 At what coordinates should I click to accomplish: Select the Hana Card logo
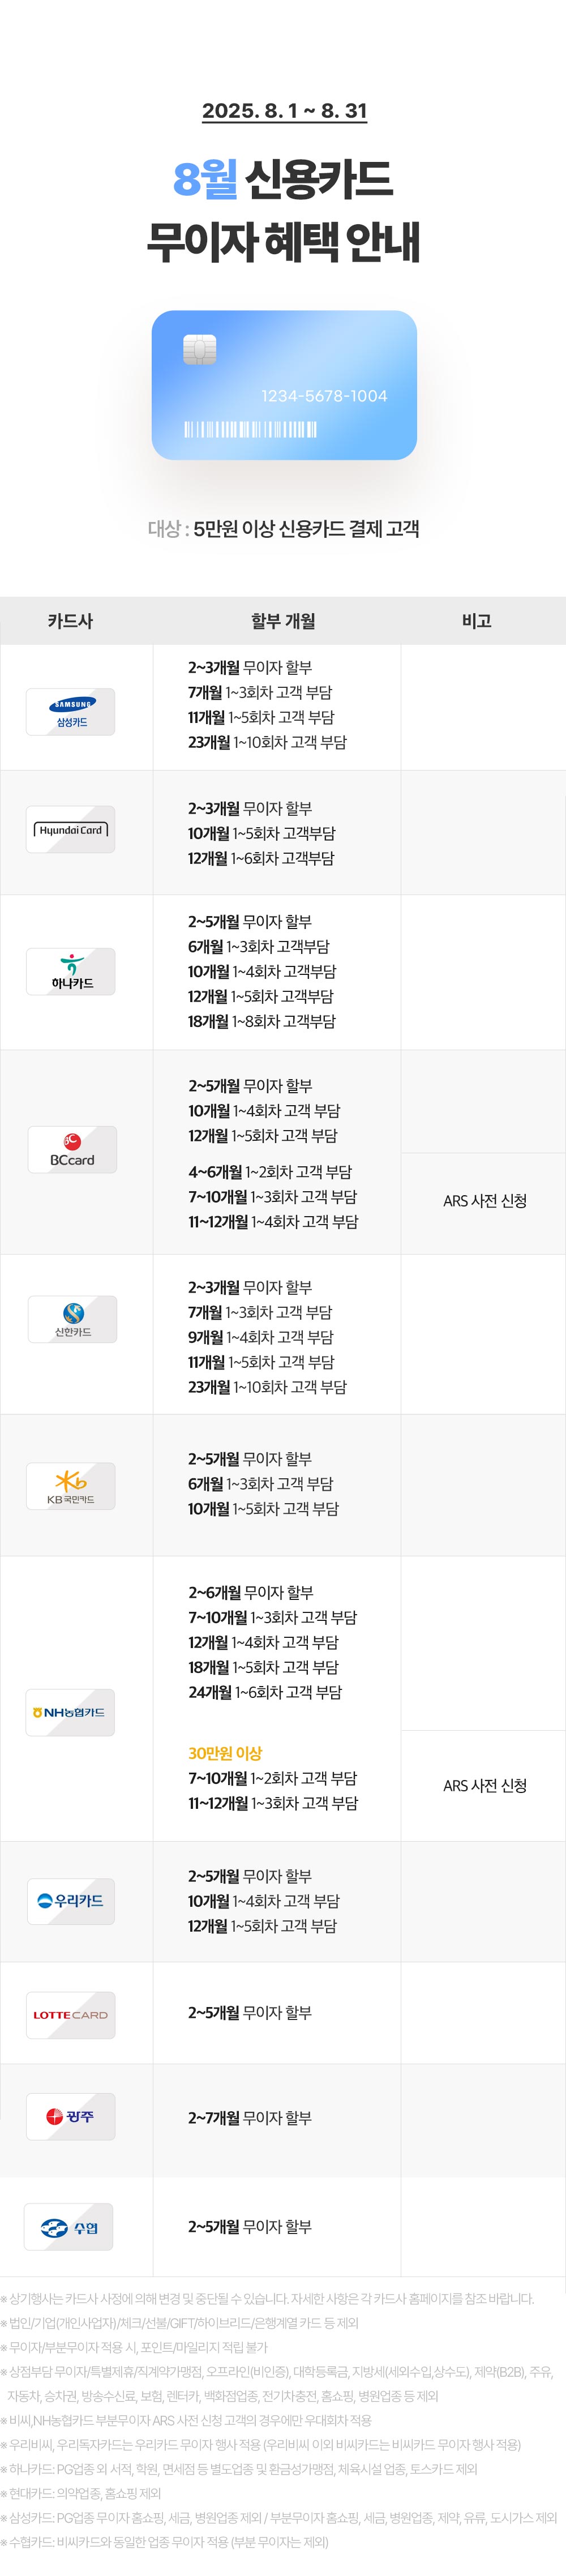coord(71,971)
